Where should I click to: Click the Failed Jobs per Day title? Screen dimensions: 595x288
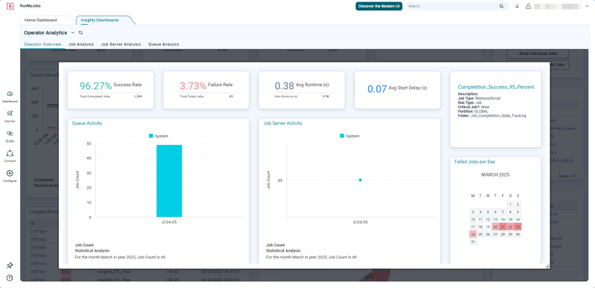(x=475, y=162)
